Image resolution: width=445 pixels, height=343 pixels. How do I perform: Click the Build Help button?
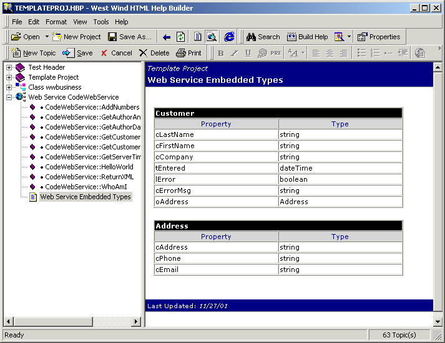307,37
